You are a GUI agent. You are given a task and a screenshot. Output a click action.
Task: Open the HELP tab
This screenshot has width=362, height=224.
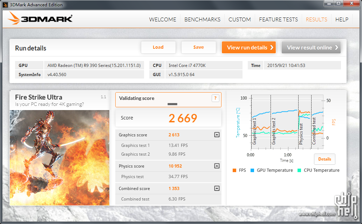(x=342, y=20)
